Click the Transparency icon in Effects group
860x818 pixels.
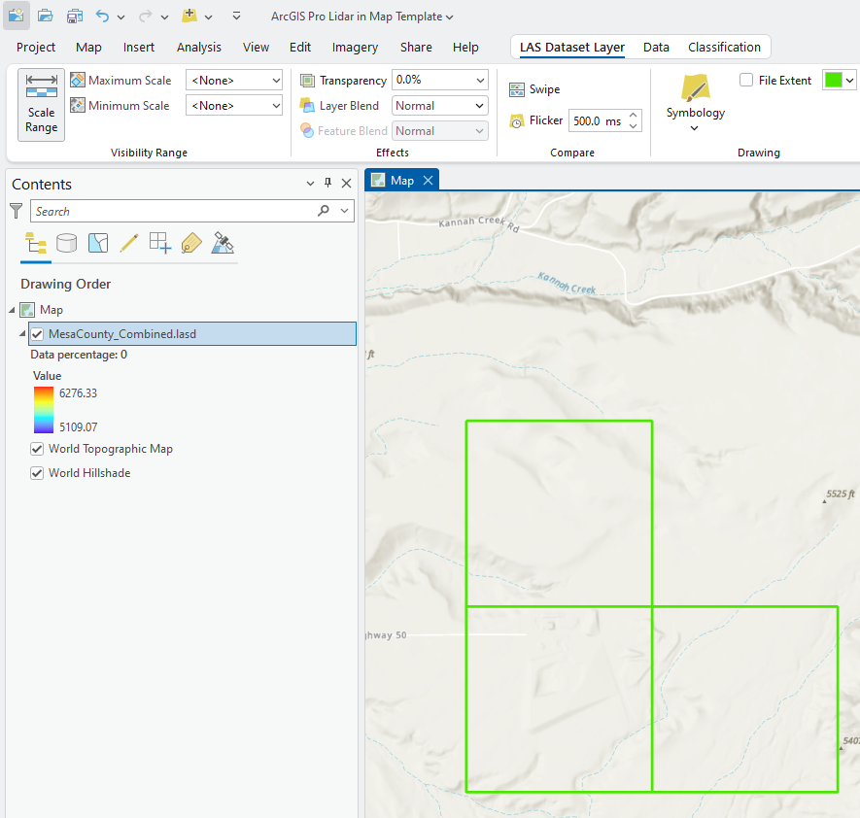click(x=309, y=80)
